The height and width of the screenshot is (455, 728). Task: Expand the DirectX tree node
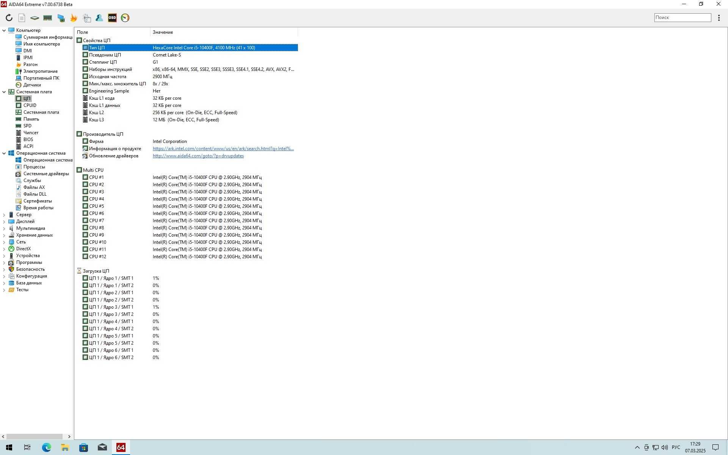pos(4,249)
